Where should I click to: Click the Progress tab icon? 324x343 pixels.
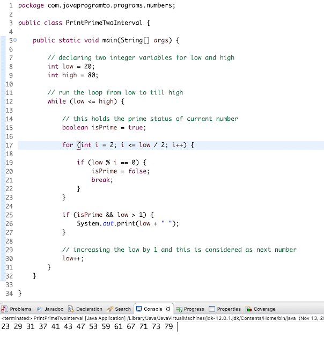(x=179, y=309)
